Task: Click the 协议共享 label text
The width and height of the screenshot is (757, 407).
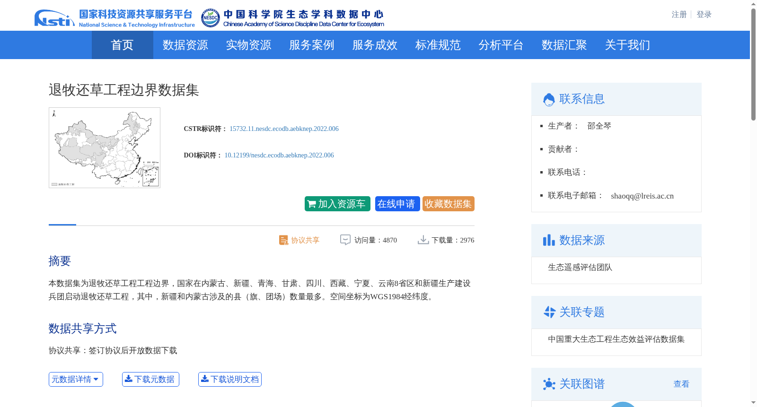Action: 305,240
